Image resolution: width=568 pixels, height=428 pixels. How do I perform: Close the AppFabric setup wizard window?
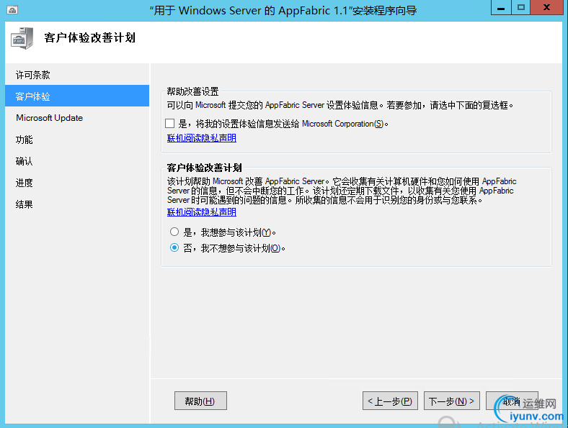pyautogui.click(x=547, y=8)
